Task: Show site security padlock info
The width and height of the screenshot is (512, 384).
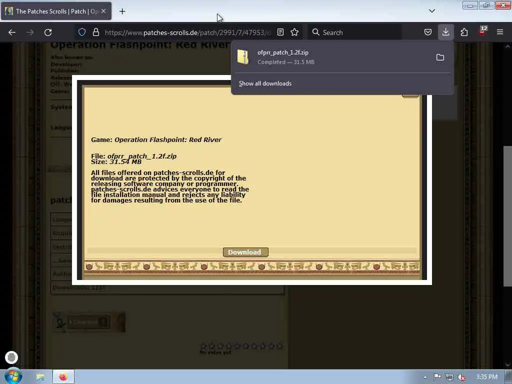Action: (95, 32)
